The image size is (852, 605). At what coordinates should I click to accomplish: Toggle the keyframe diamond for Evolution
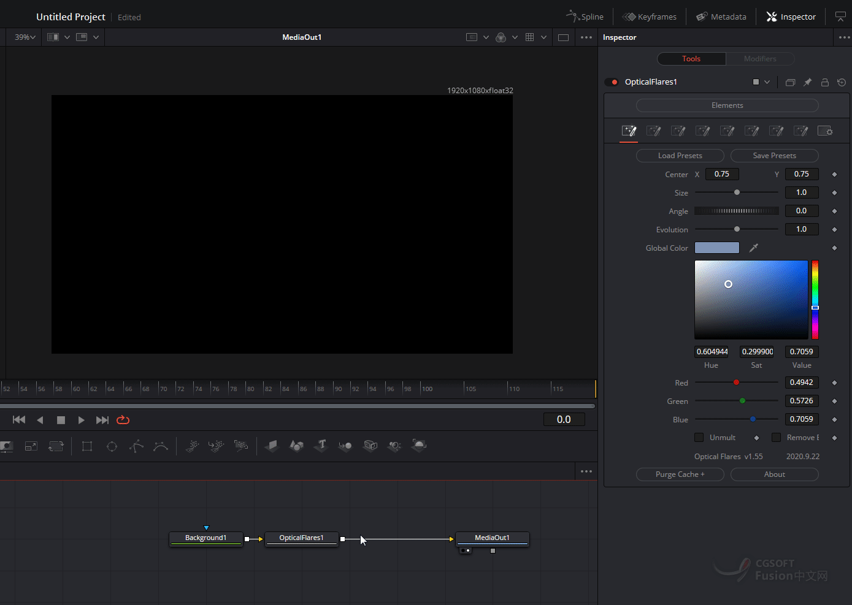[x=834, y=229]
